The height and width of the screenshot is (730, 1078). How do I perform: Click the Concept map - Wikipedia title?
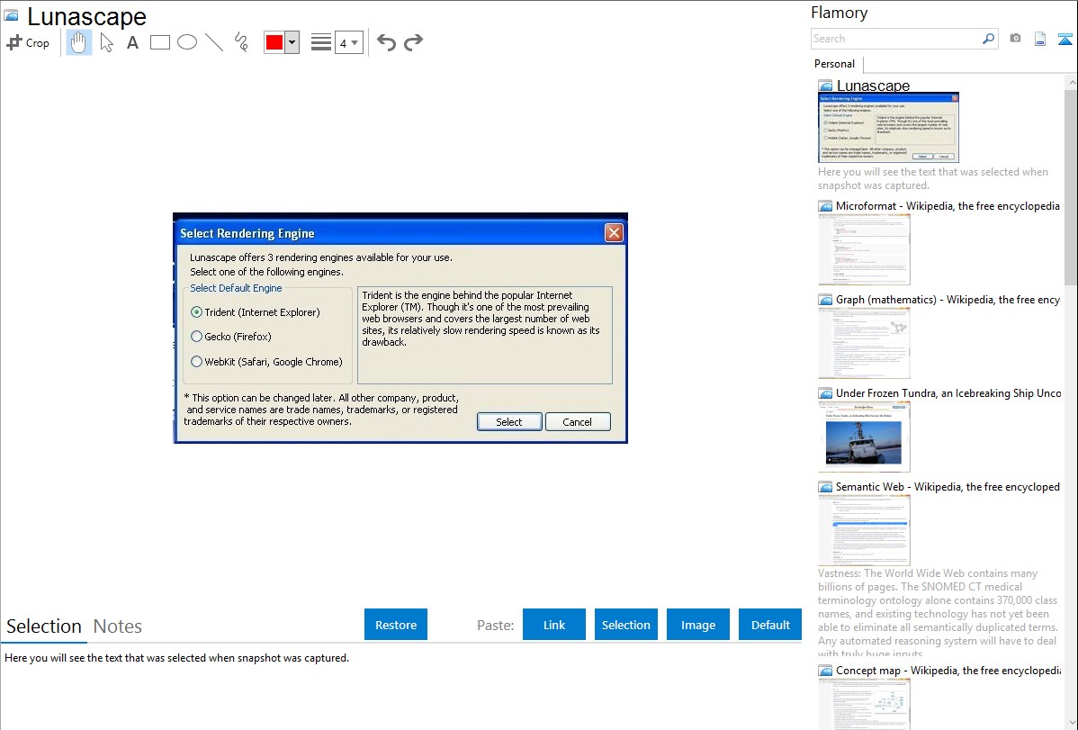[x=948, y=671]
